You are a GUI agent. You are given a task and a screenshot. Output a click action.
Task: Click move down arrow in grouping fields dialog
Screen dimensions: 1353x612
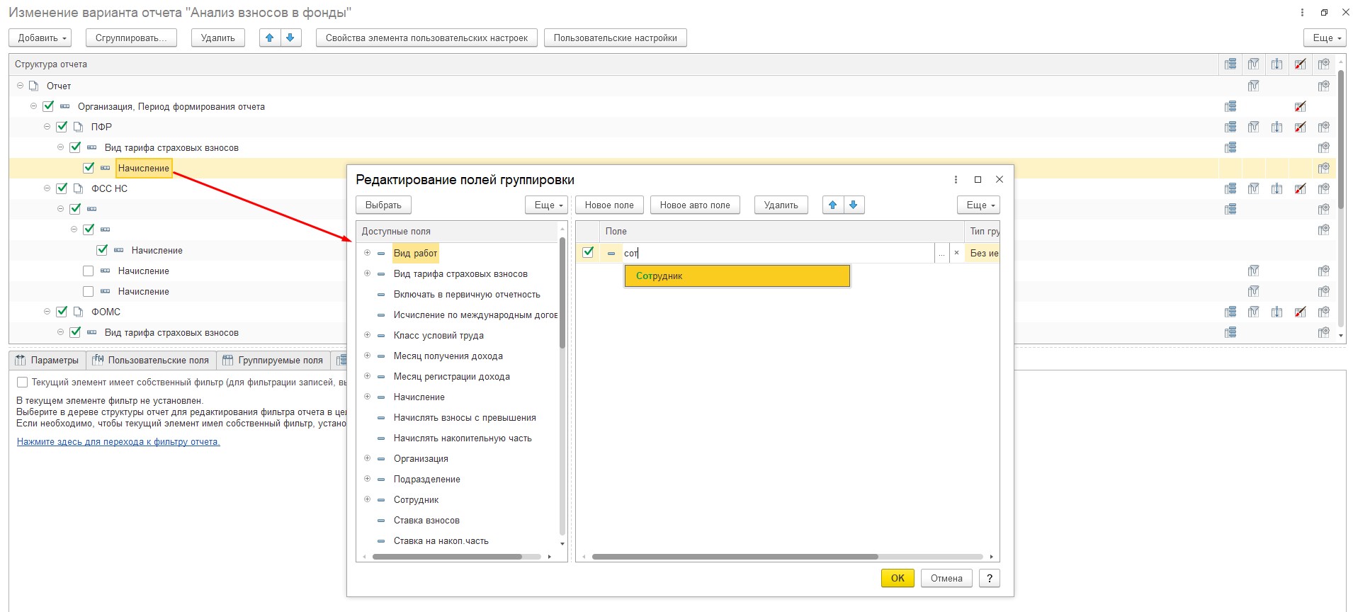click(x=853, y=205)
